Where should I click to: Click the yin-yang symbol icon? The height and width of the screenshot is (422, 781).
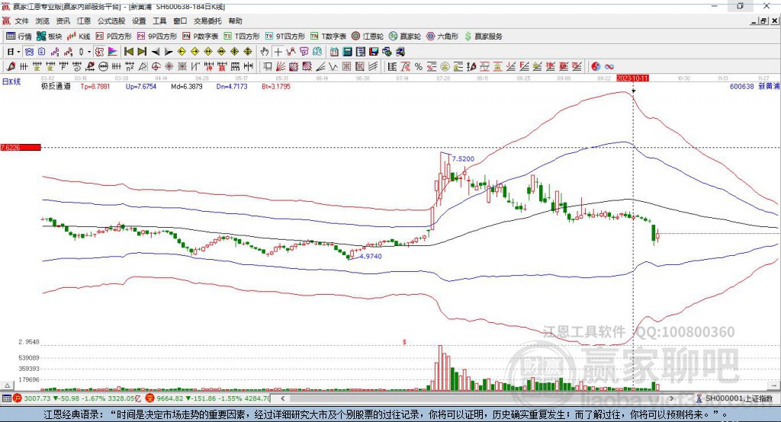point(596,66)
